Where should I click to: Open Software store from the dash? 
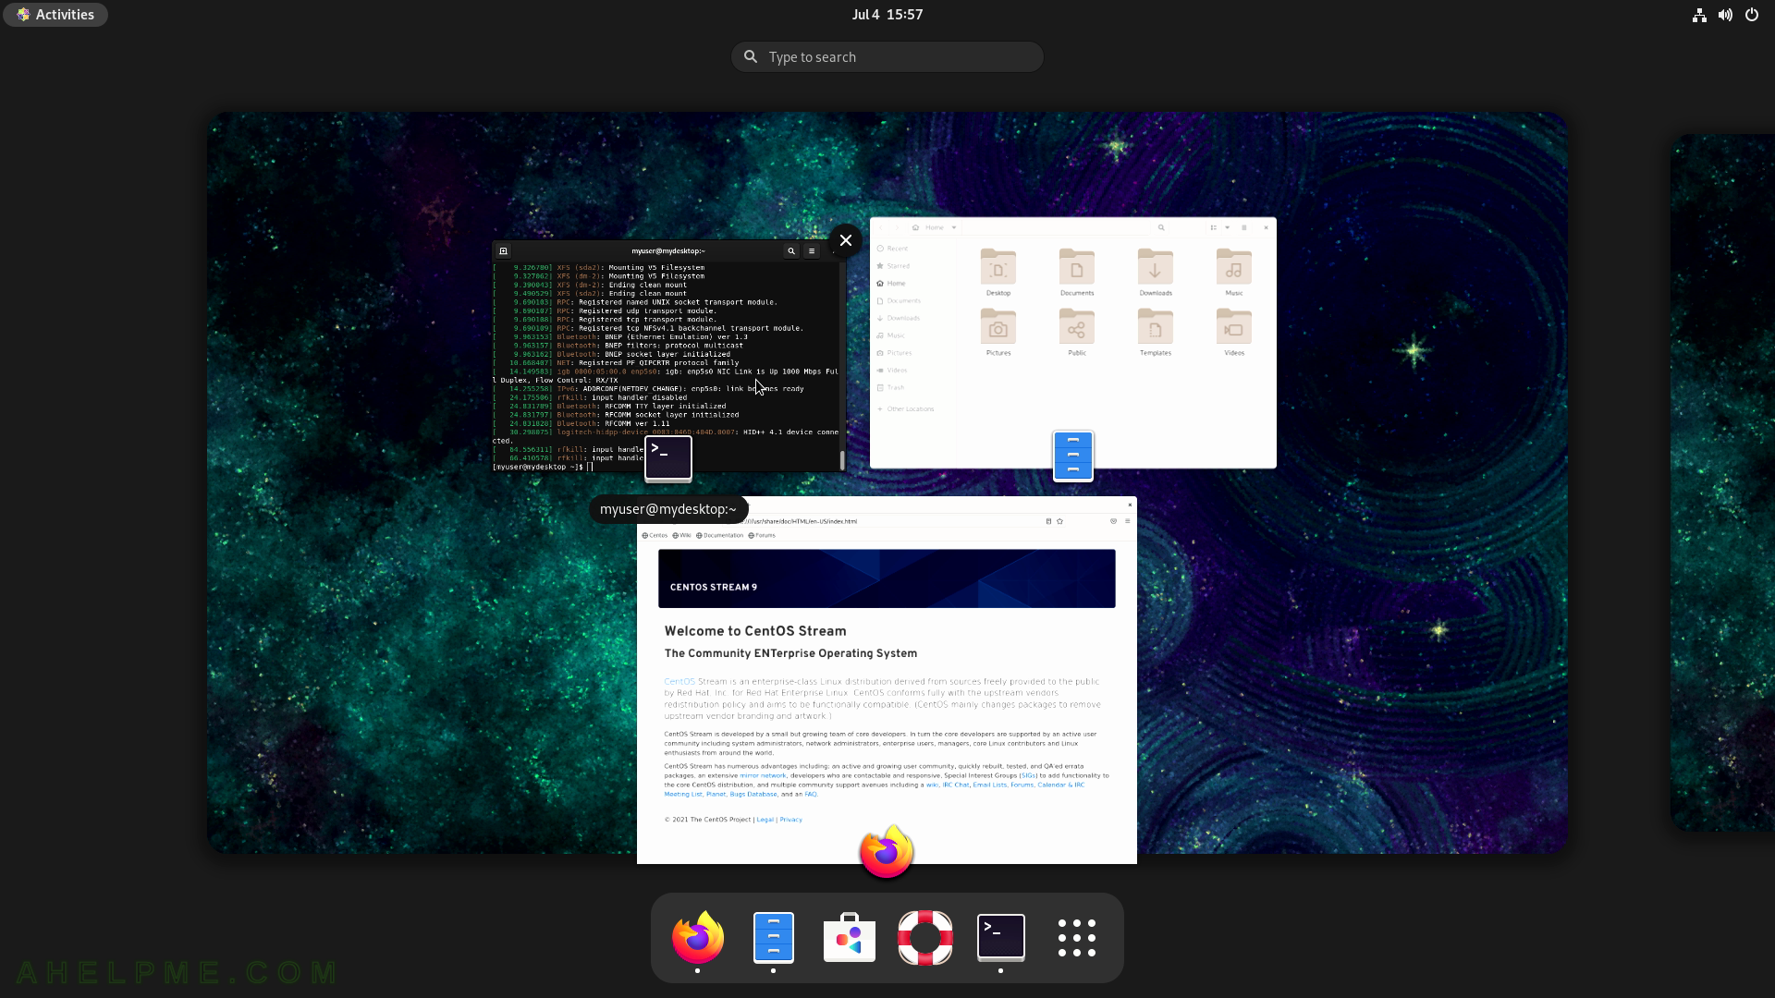click(850, 937)
